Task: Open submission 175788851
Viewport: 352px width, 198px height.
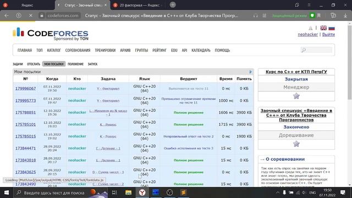Action: 25,112
